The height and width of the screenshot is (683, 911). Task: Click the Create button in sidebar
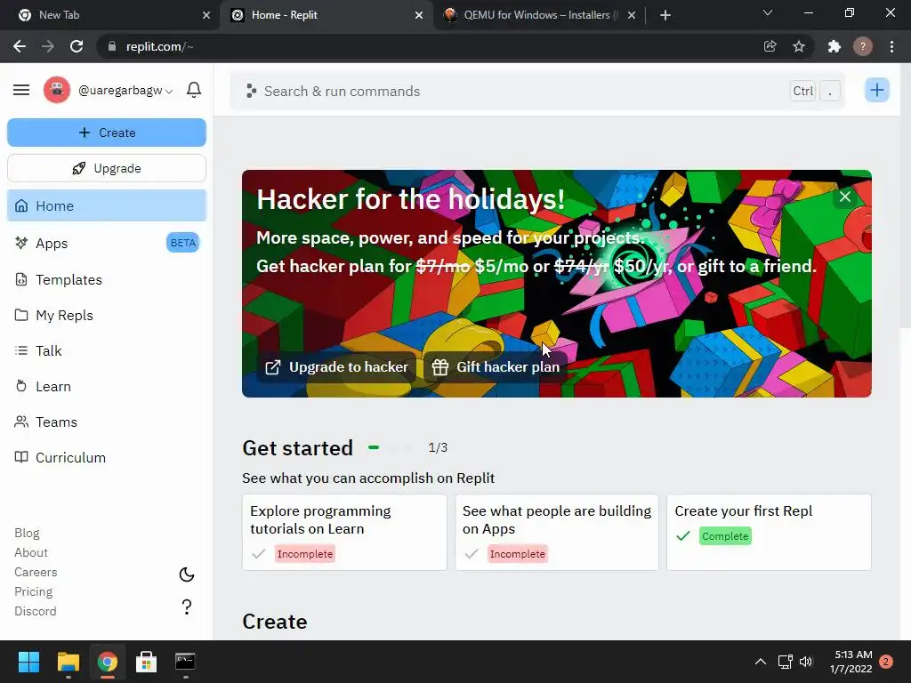click(107, 133)
